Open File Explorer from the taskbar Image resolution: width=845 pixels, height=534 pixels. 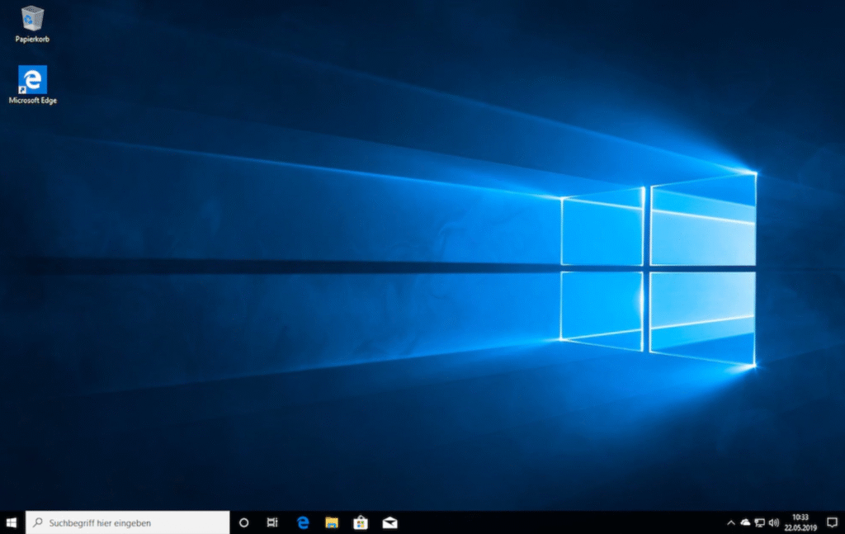pos(332,522)
